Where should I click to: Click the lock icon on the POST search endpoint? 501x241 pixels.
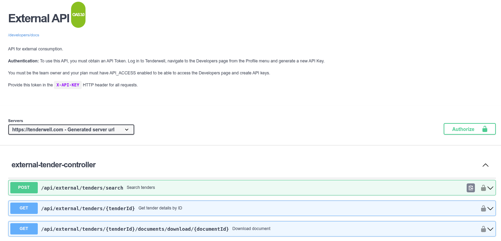(483, 188)
